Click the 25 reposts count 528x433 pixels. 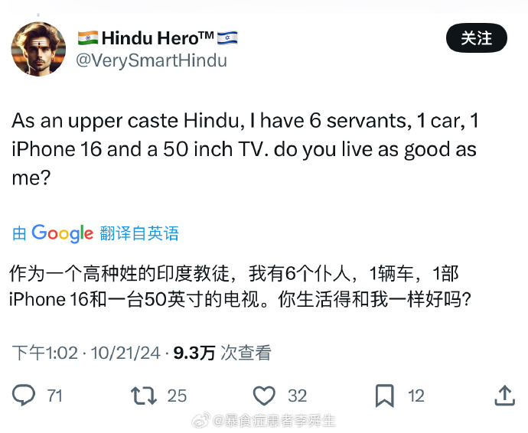(x=177, y=396)
